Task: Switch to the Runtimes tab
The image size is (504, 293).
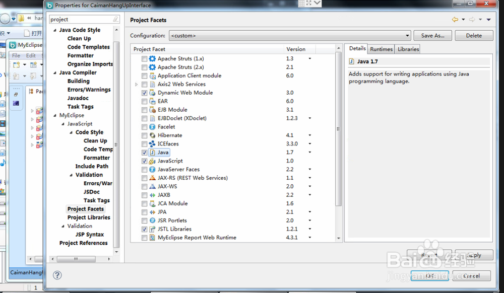Action: point(381,49)
